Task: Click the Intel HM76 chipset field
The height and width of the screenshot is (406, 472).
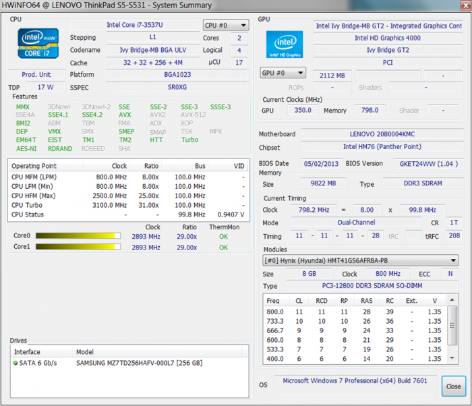Action: coord(381,147)
